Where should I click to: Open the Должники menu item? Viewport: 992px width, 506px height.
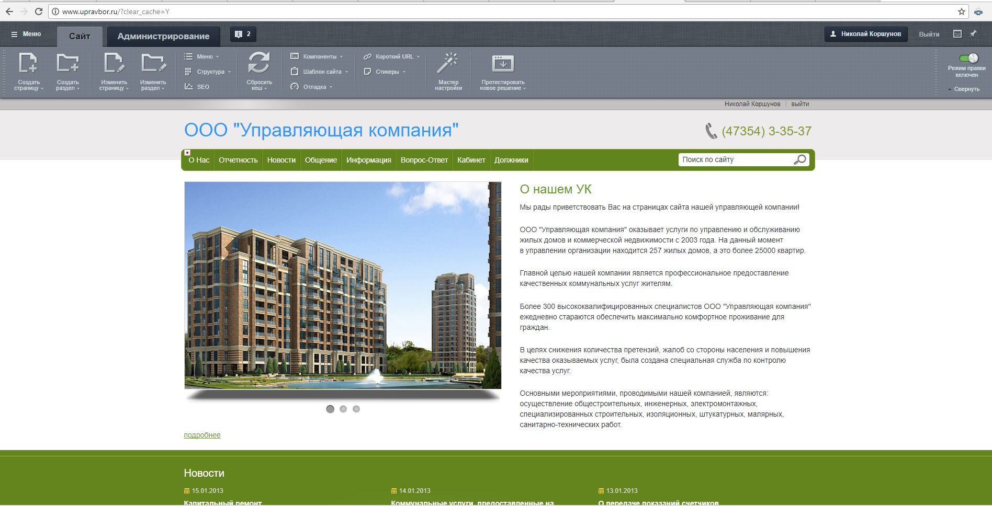click(x=511, y=160)
